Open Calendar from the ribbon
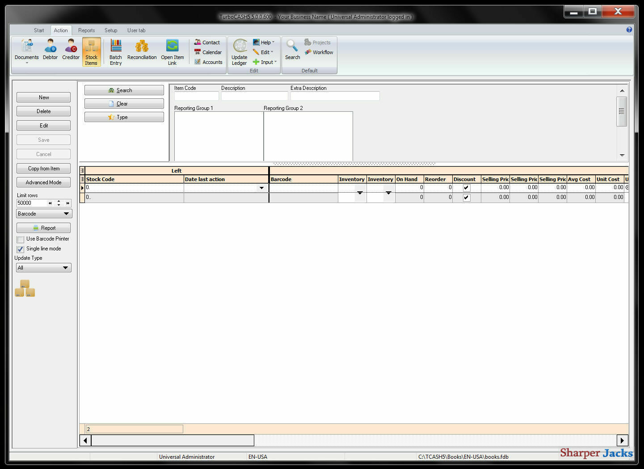The image size is (644, 469). [208, 52]
